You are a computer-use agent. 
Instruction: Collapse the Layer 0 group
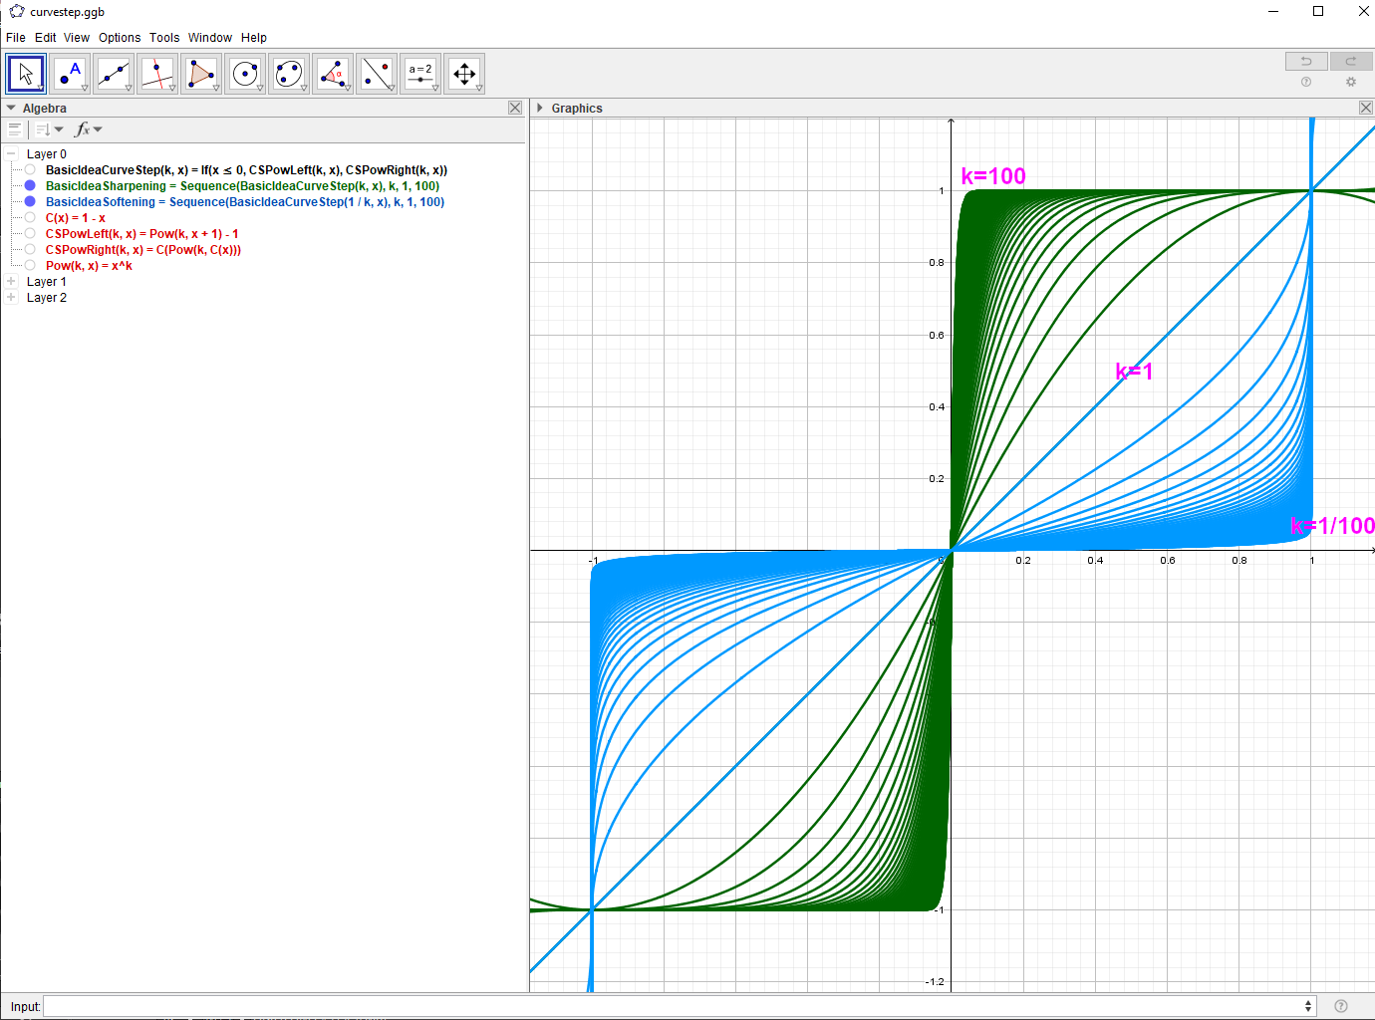tap(11, 154)
